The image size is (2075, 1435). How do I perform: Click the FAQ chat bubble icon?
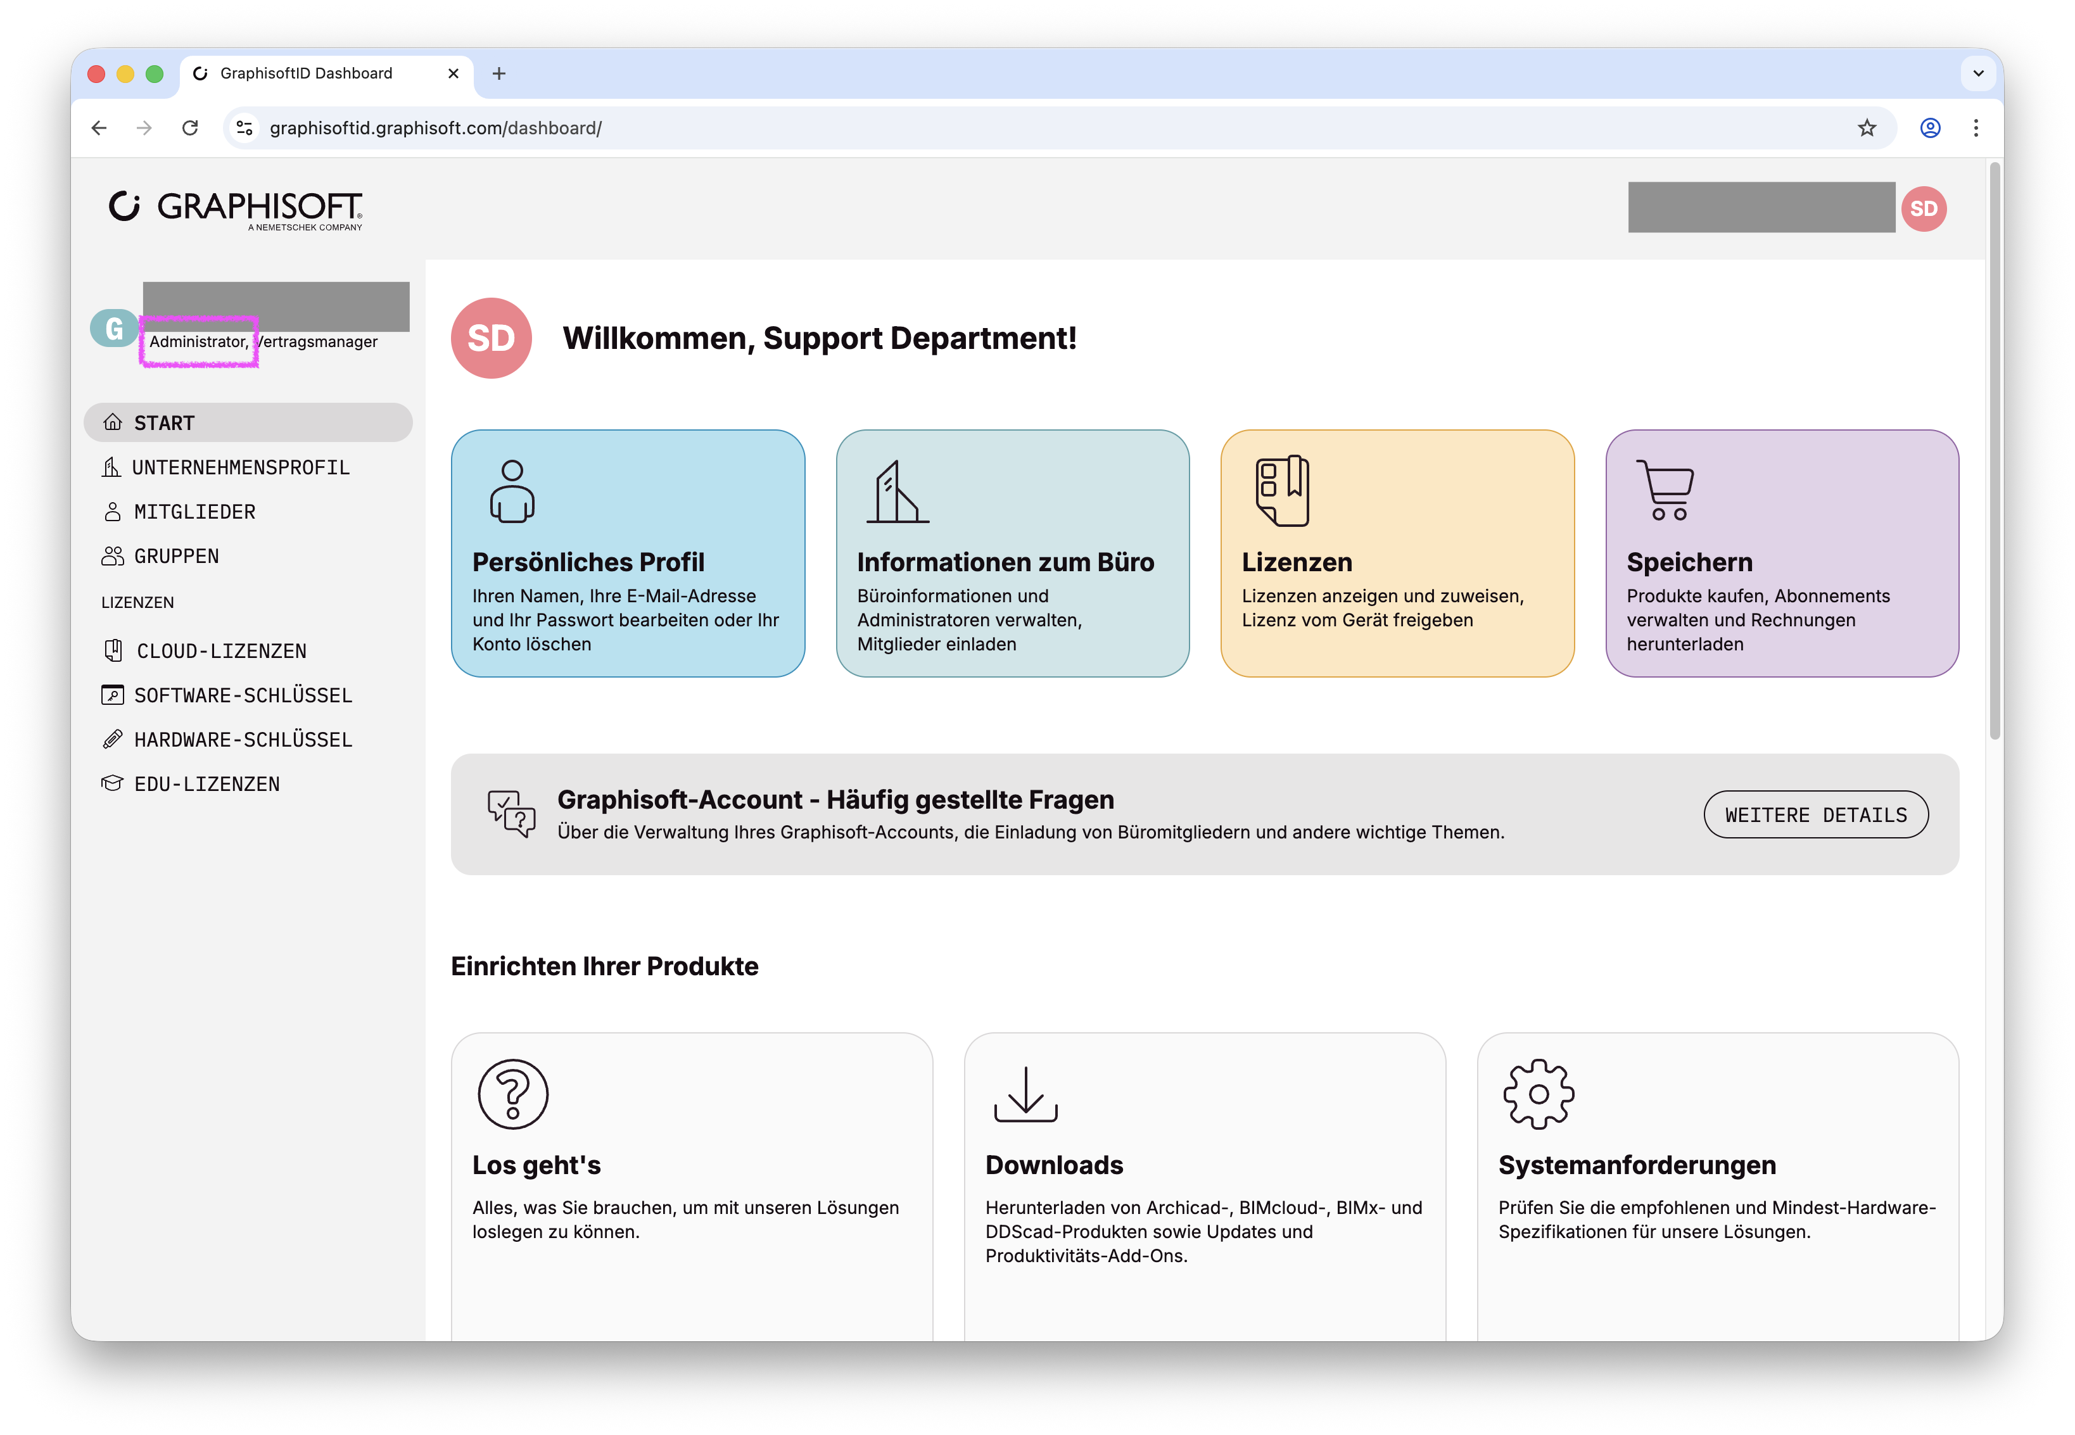pos(512,814)
